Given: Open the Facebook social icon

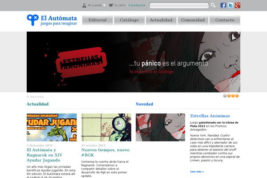Looking at the screenshot, I should coord(223,5).
